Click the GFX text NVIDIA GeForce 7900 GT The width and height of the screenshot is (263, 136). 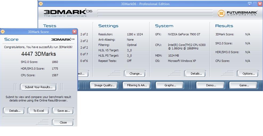coord(184,34)
